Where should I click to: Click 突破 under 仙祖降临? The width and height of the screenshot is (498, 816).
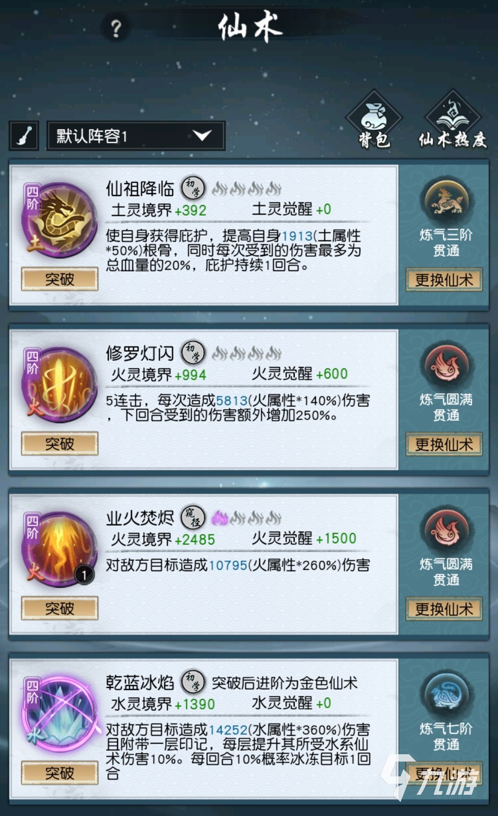pyautogui.click(x=59, y=279)
